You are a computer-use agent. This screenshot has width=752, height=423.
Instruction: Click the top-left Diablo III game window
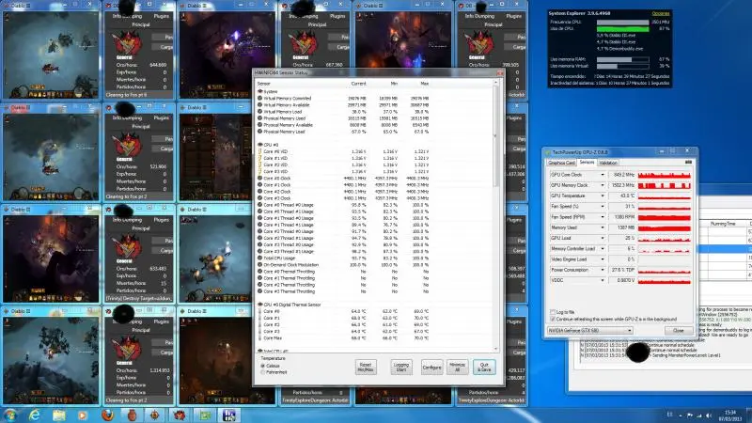click(51, 50)
